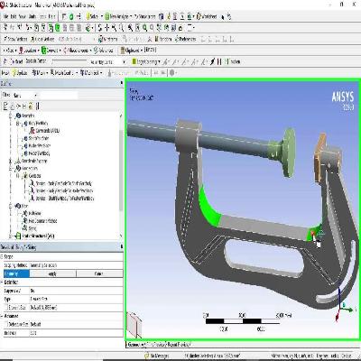Open the Edge Coloring dropdown

[x=146, y=61]
